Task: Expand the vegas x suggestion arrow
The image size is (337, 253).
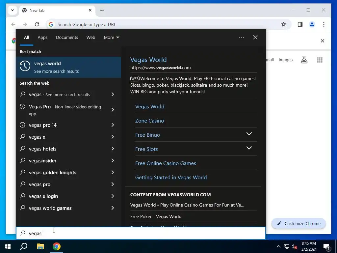Action: (113, 137)
